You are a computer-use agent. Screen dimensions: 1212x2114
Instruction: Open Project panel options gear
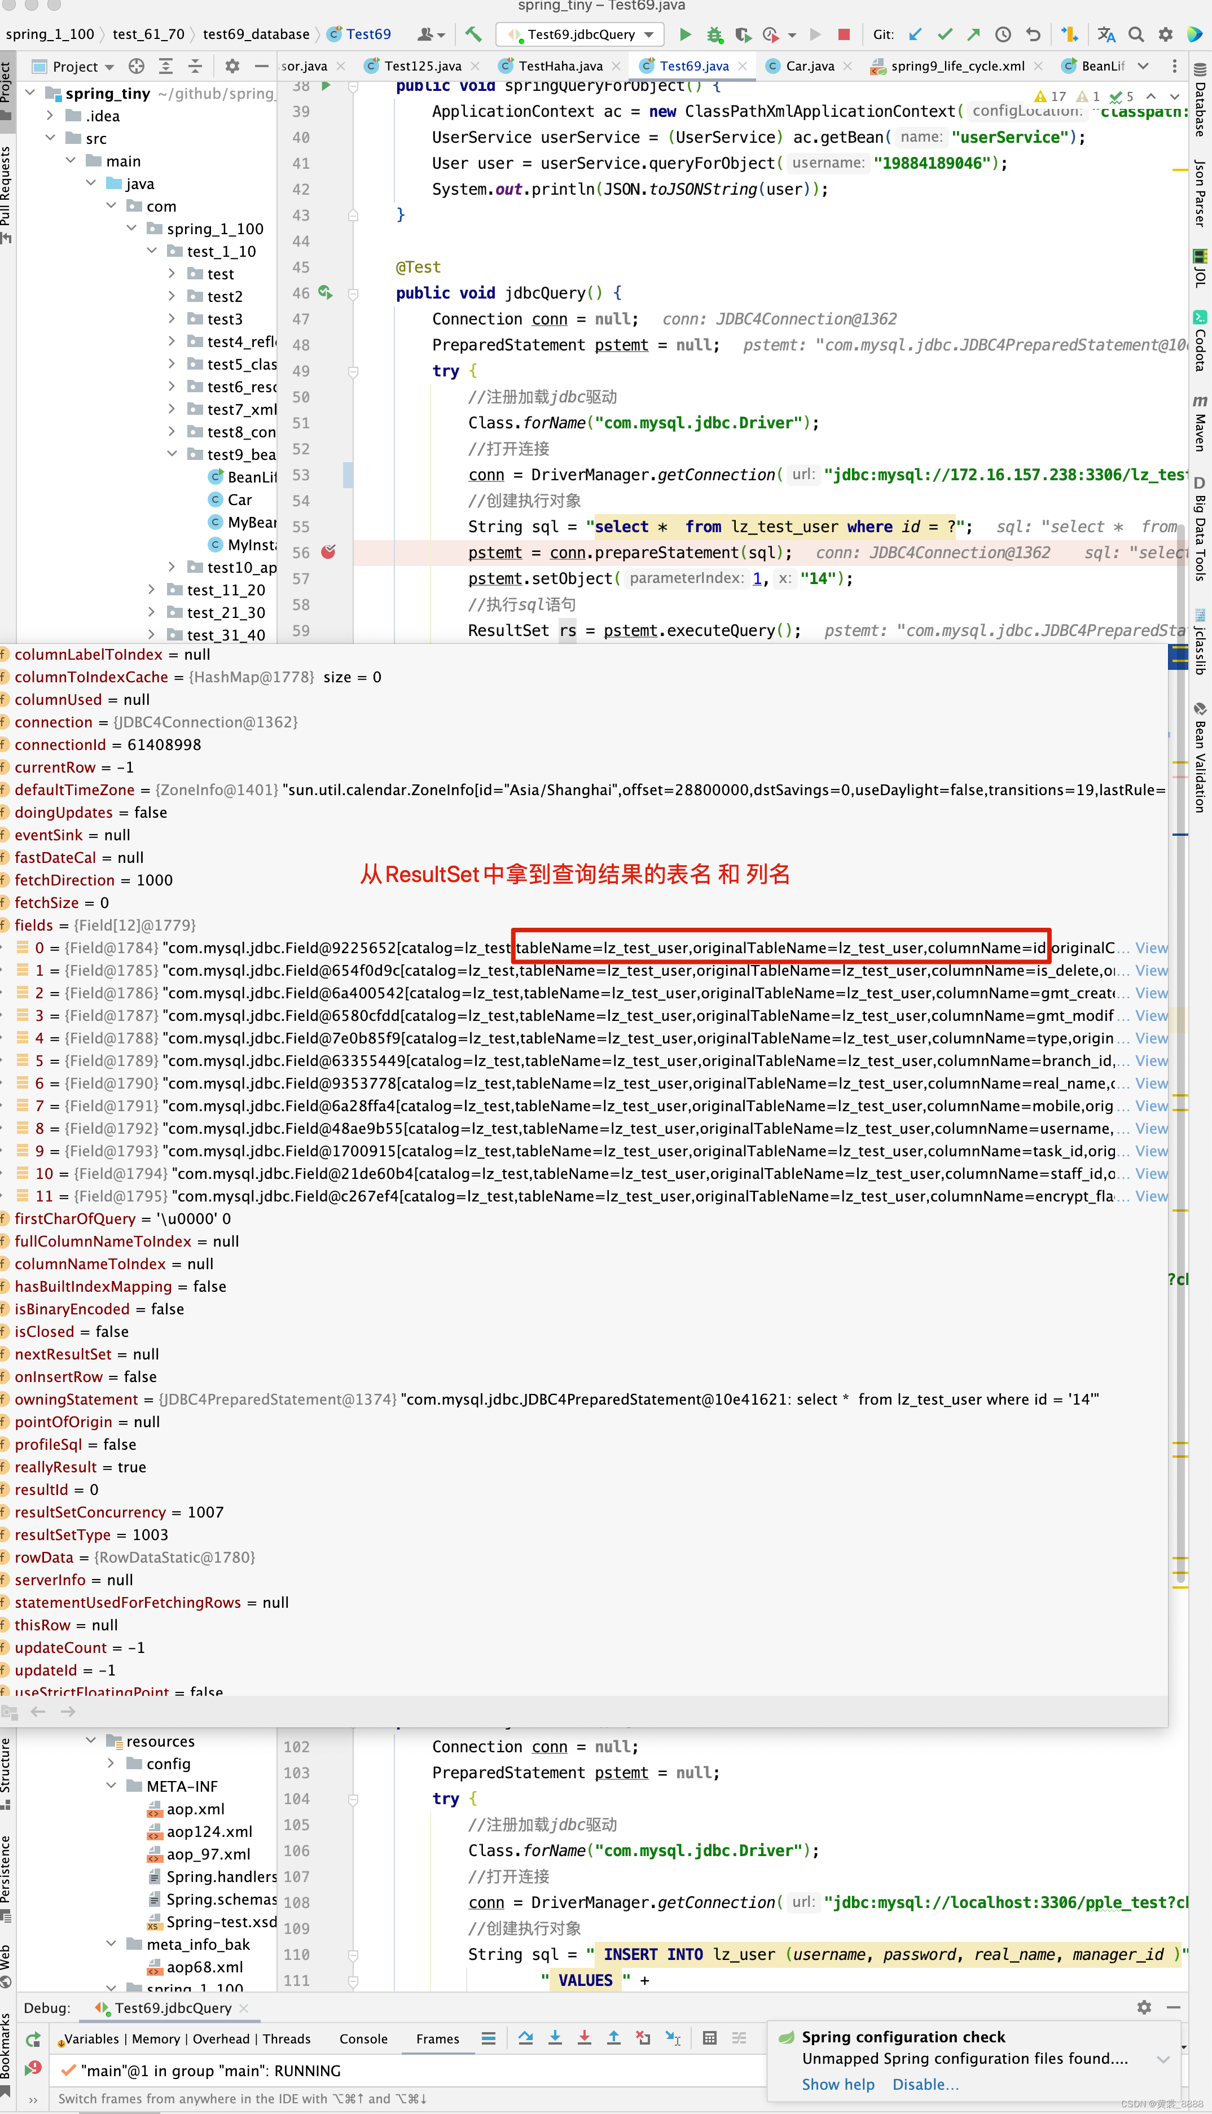(x=232, y=66)
